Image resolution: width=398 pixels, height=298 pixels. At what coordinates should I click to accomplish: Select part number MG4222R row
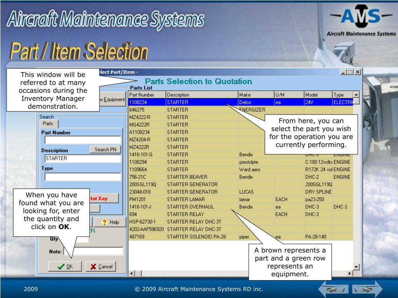pyautogui.click(x=241, y=125)
